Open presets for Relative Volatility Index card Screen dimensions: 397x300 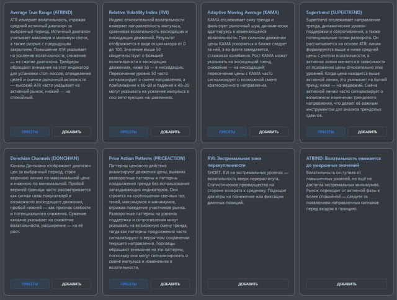click(128, 132)
